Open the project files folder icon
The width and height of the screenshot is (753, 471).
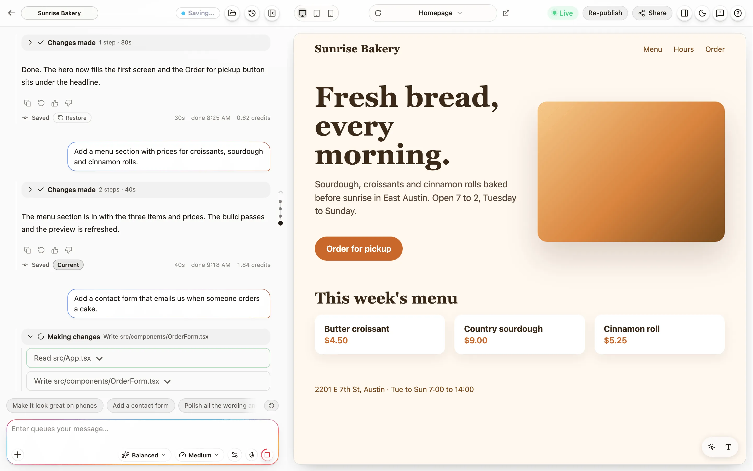pos(232,13)
